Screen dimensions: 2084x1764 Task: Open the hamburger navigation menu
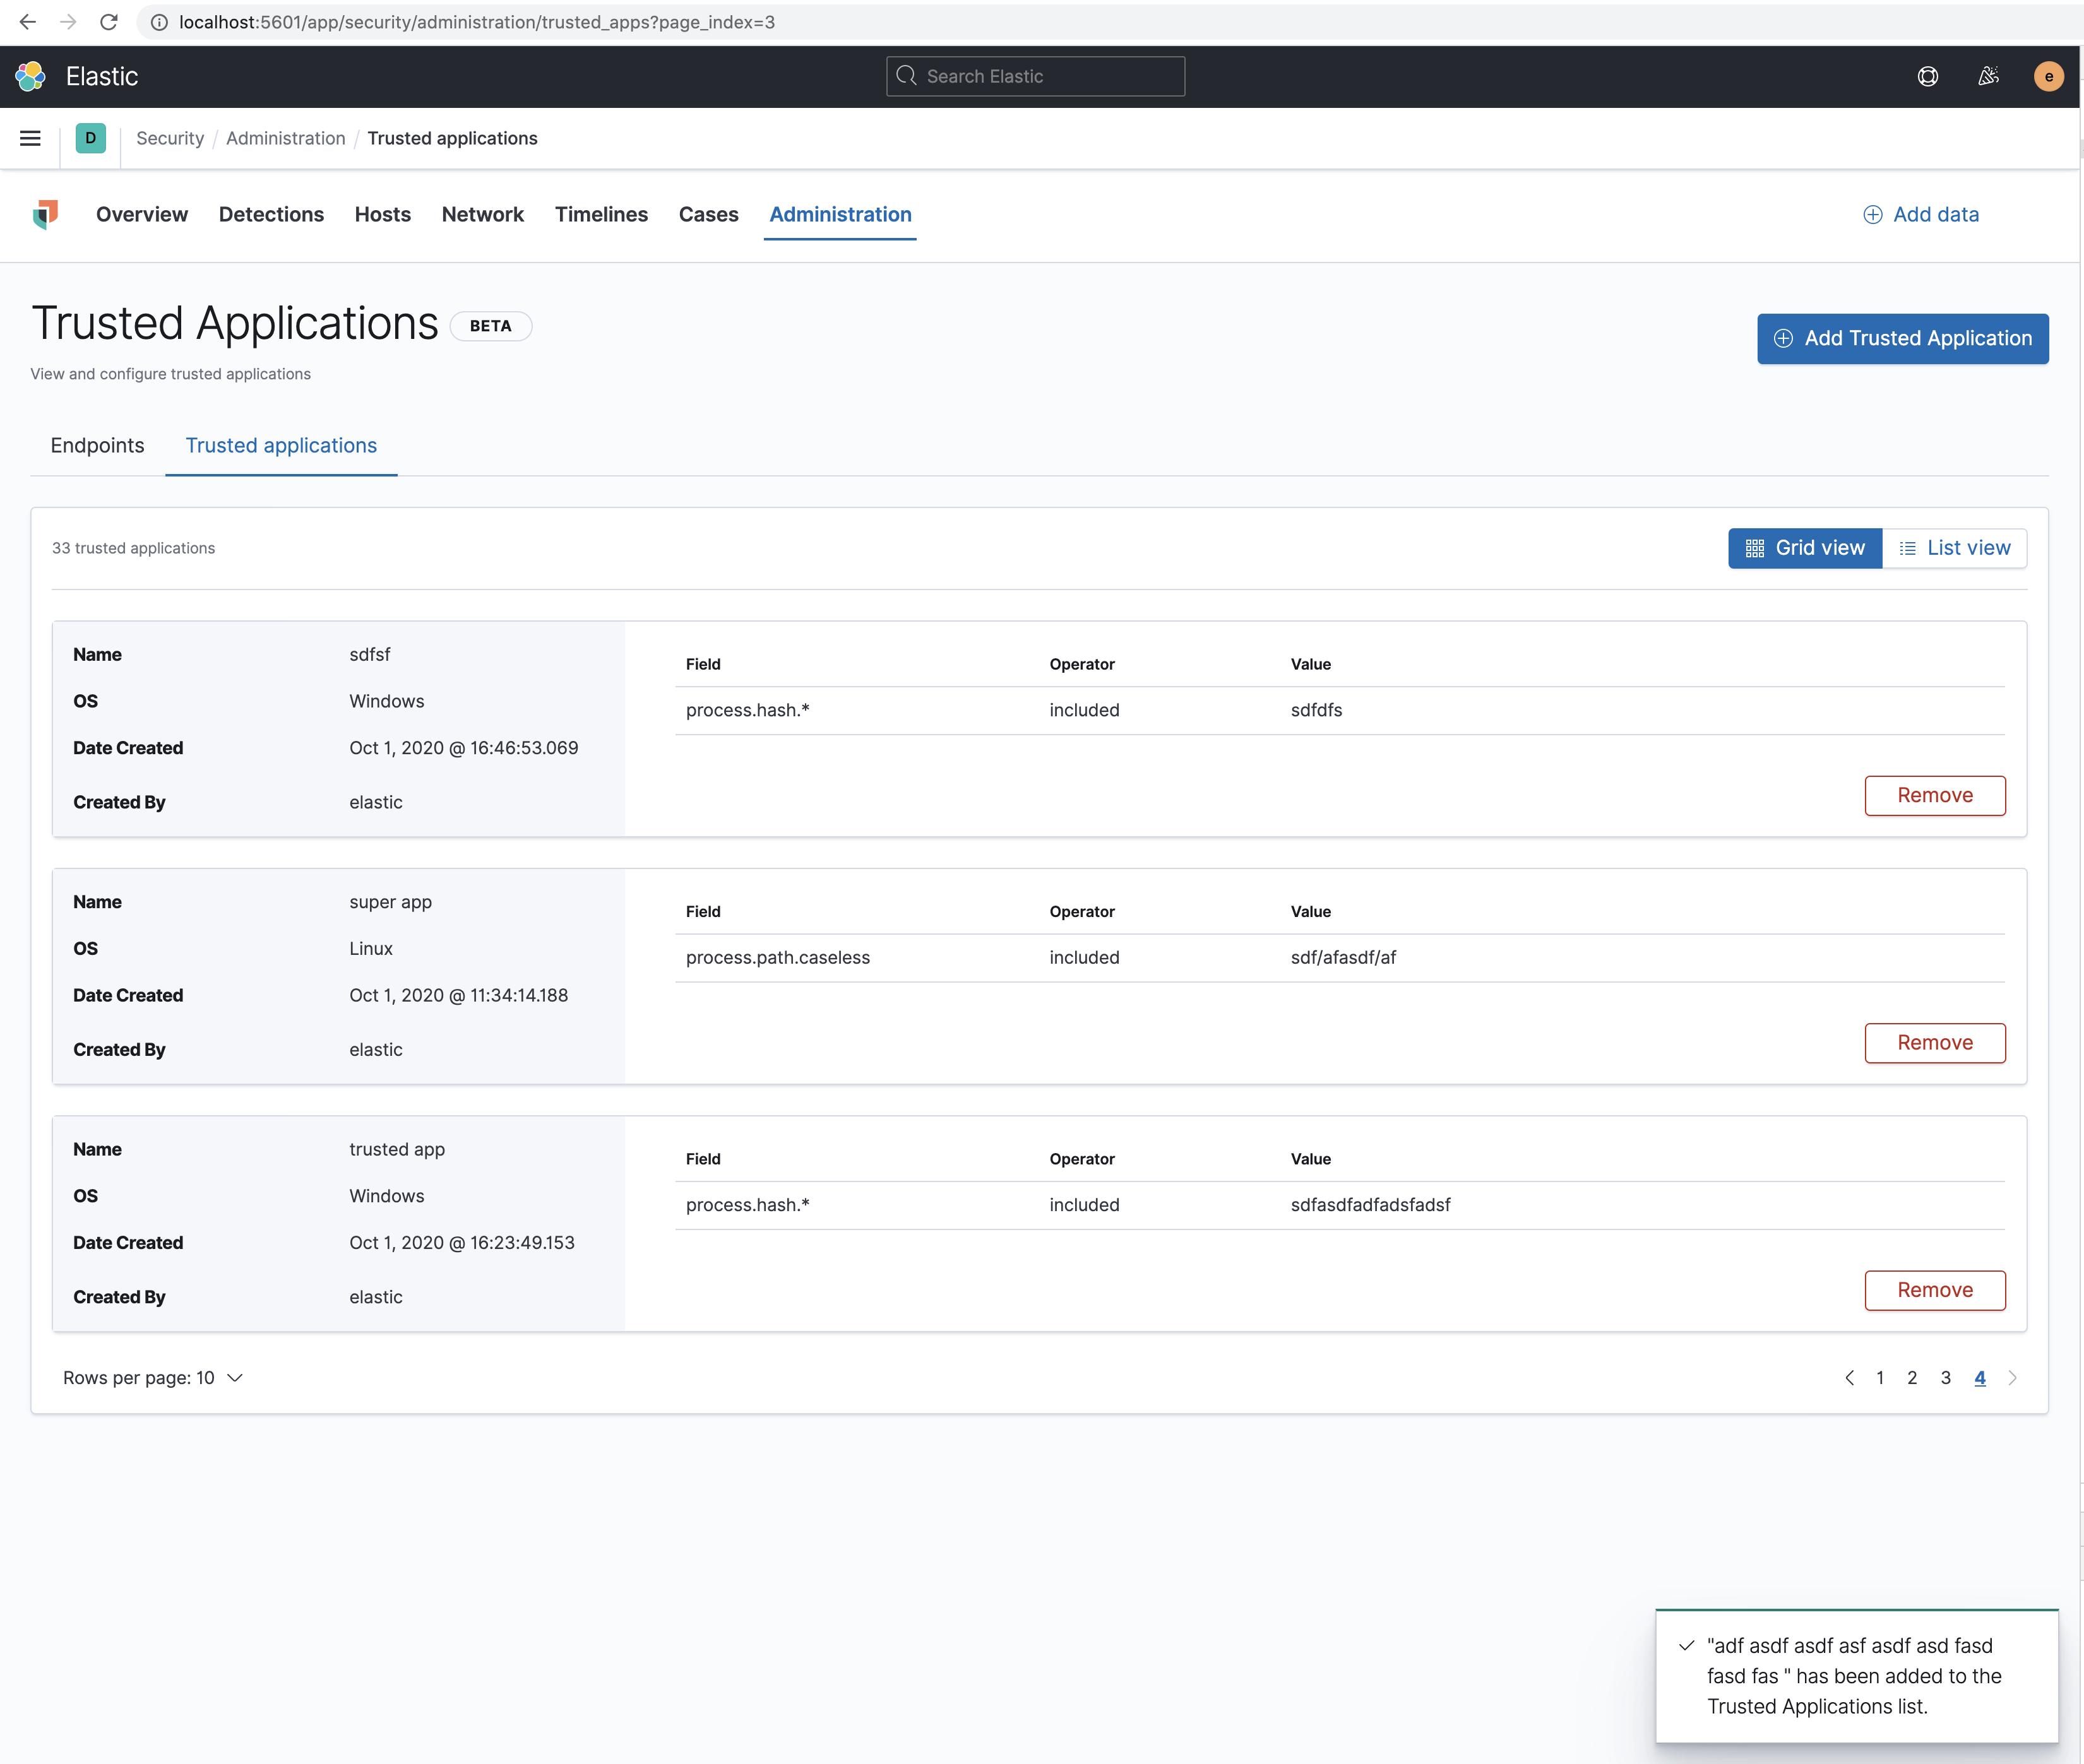pos(30,138)
